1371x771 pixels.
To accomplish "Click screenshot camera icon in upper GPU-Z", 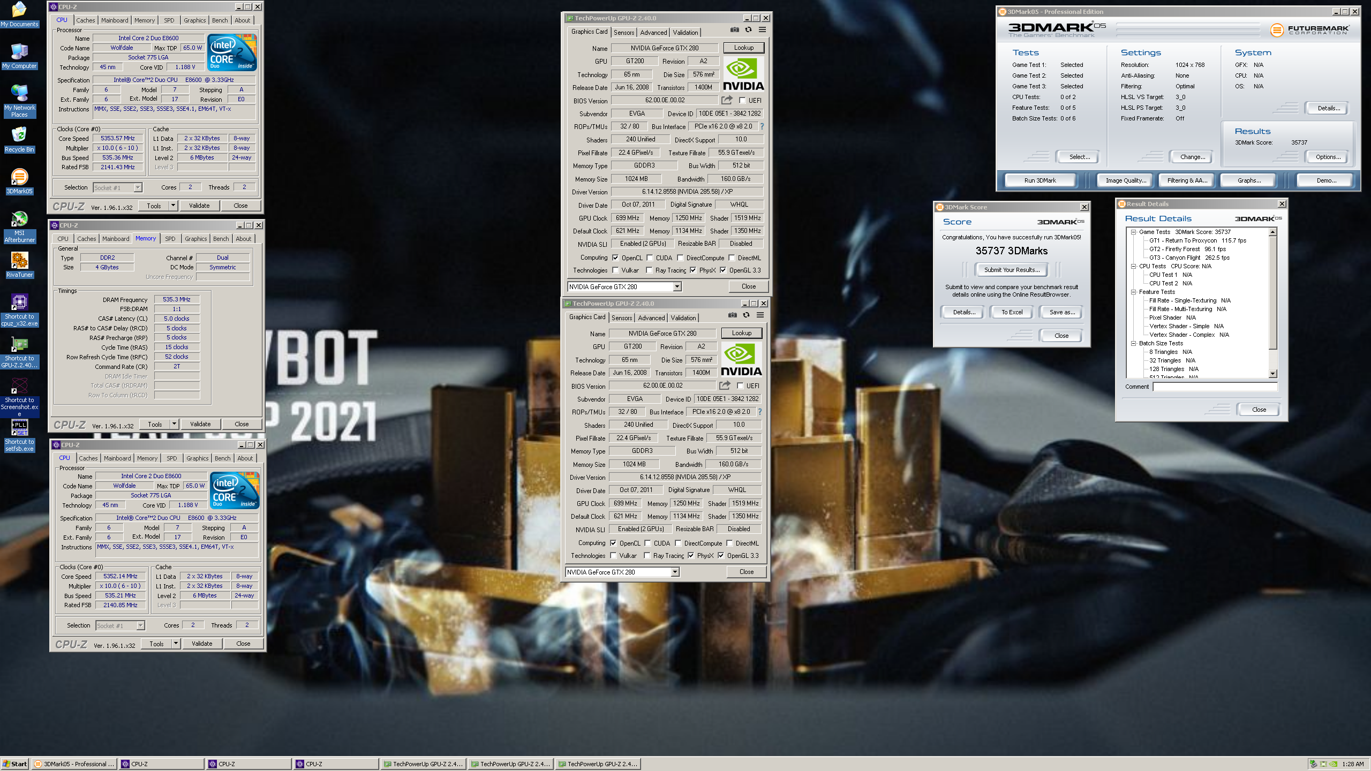I will (x=735, y=30).
